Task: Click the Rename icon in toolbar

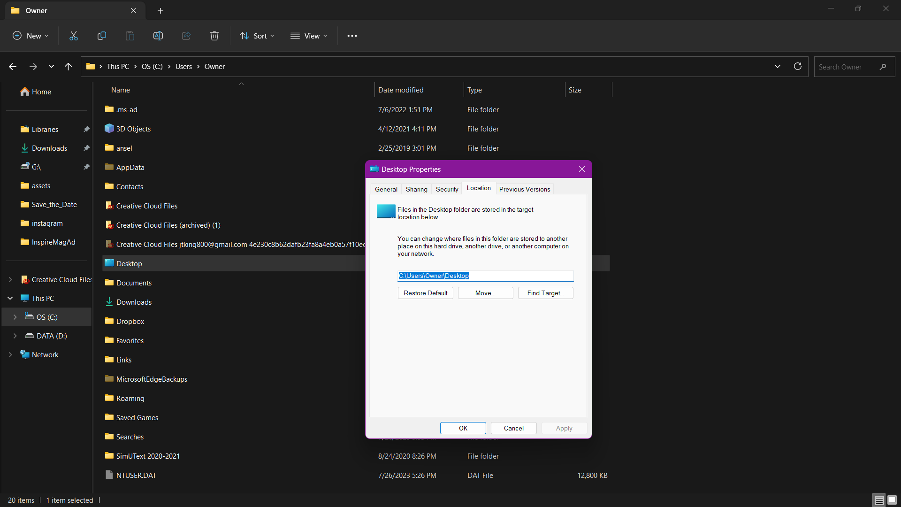Action: pos(158,36)
